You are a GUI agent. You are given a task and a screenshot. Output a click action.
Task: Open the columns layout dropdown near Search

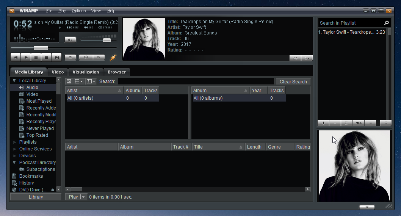pos(91,81)
